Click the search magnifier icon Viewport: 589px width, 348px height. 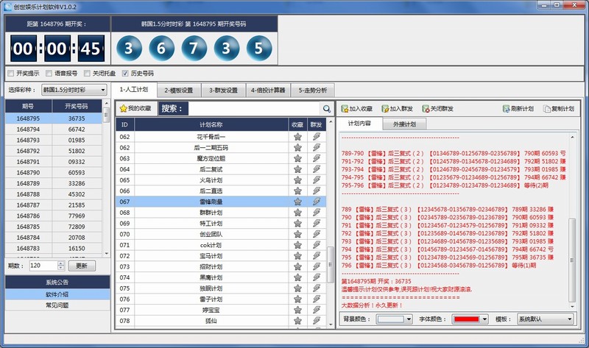[327, 109]
